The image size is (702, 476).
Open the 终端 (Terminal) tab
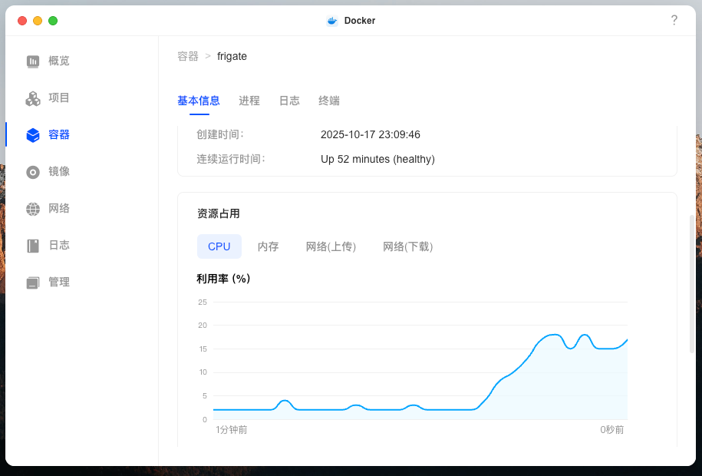(328, 101)
